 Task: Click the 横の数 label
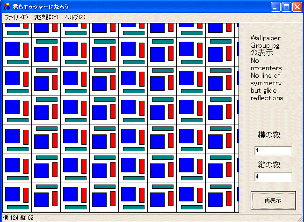click(269, 135)
